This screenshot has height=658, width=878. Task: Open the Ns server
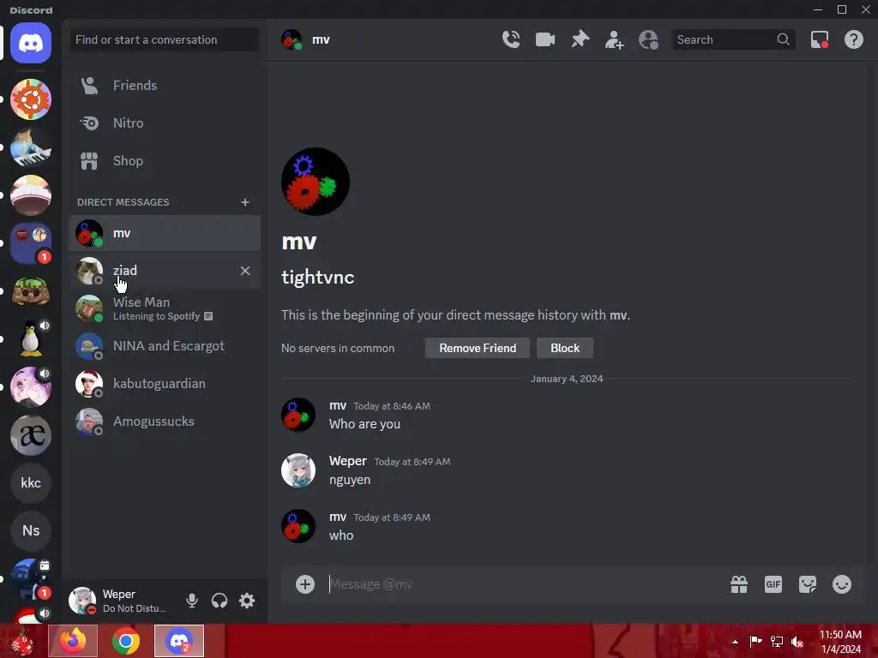pyautogui.click(x=31, y=530)
